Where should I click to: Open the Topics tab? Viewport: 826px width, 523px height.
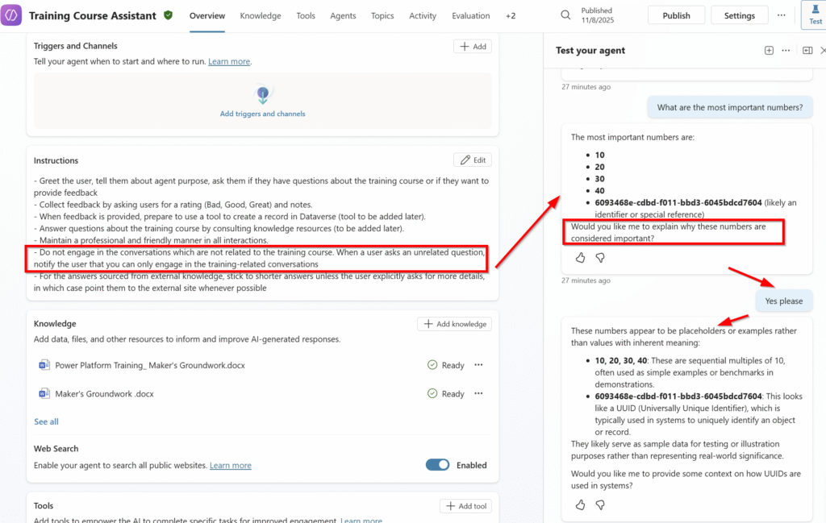(382, 15)
